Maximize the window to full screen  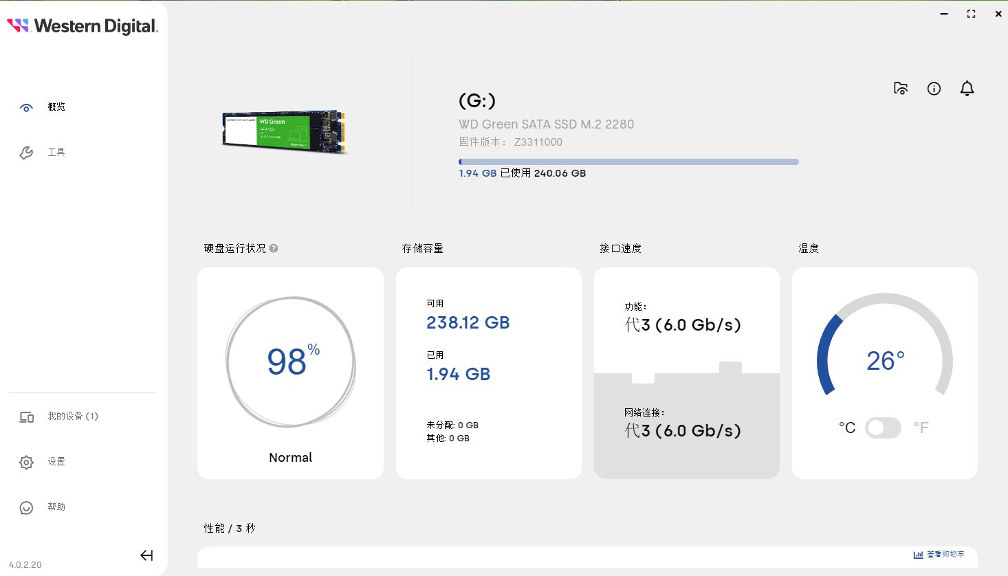click(x=971, y=14)
